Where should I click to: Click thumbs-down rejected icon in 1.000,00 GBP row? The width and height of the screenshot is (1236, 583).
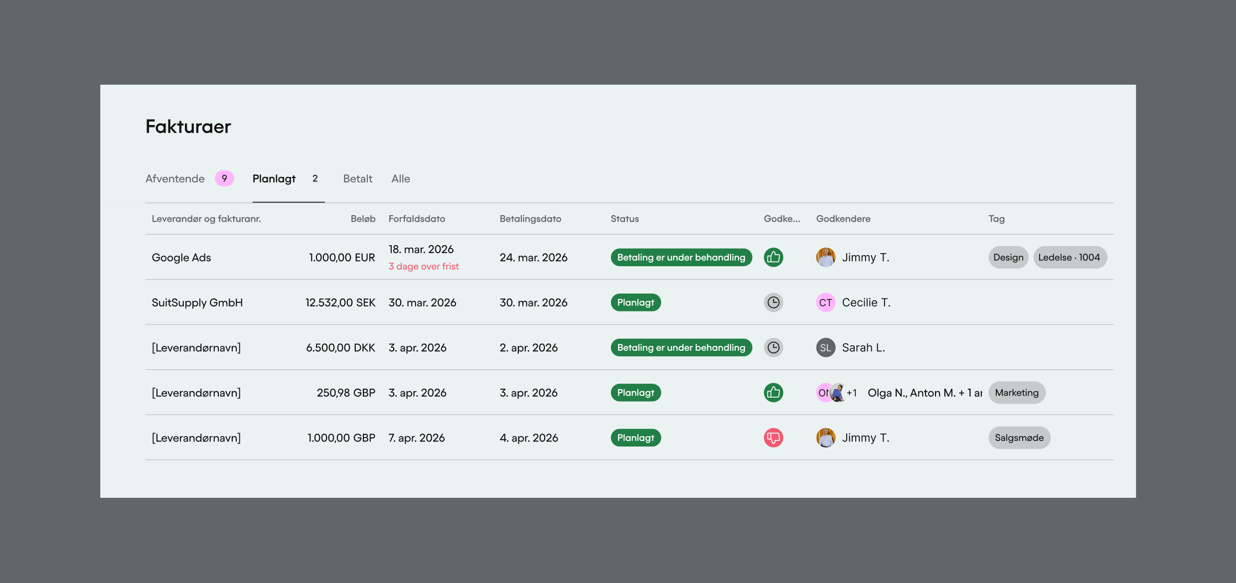click(x=773, y=437)
